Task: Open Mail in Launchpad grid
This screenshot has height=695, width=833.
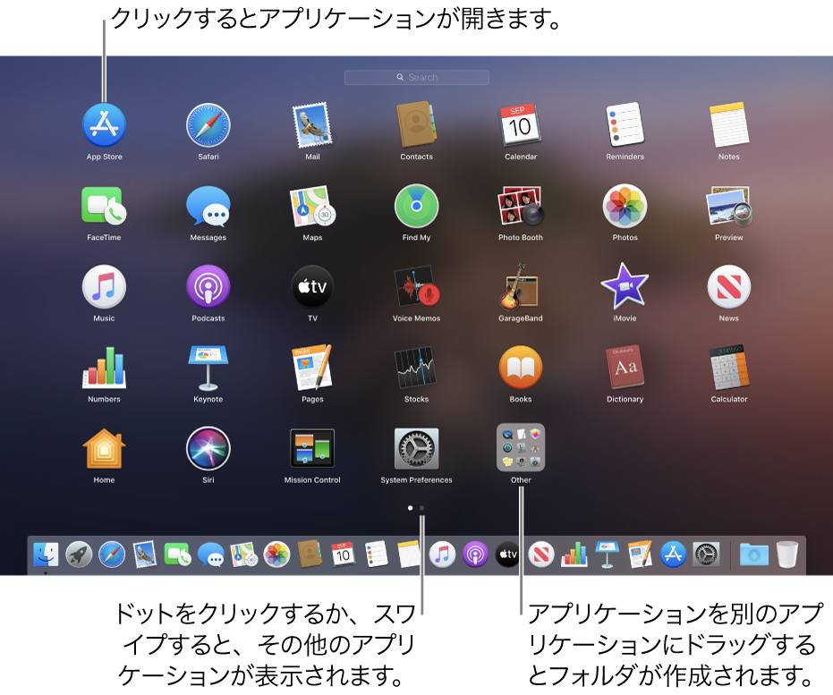Action: 312,125
